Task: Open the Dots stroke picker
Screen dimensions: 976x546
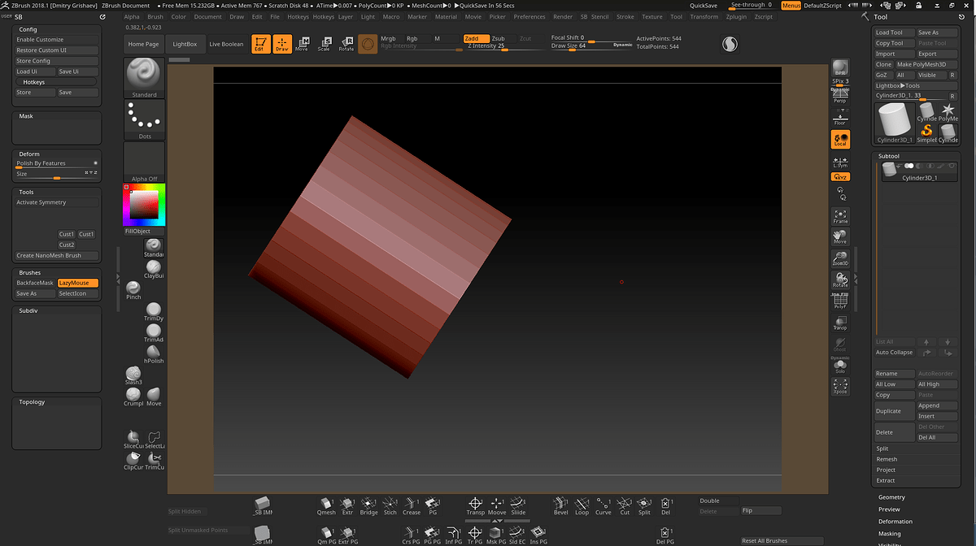Action: (144, 120)
